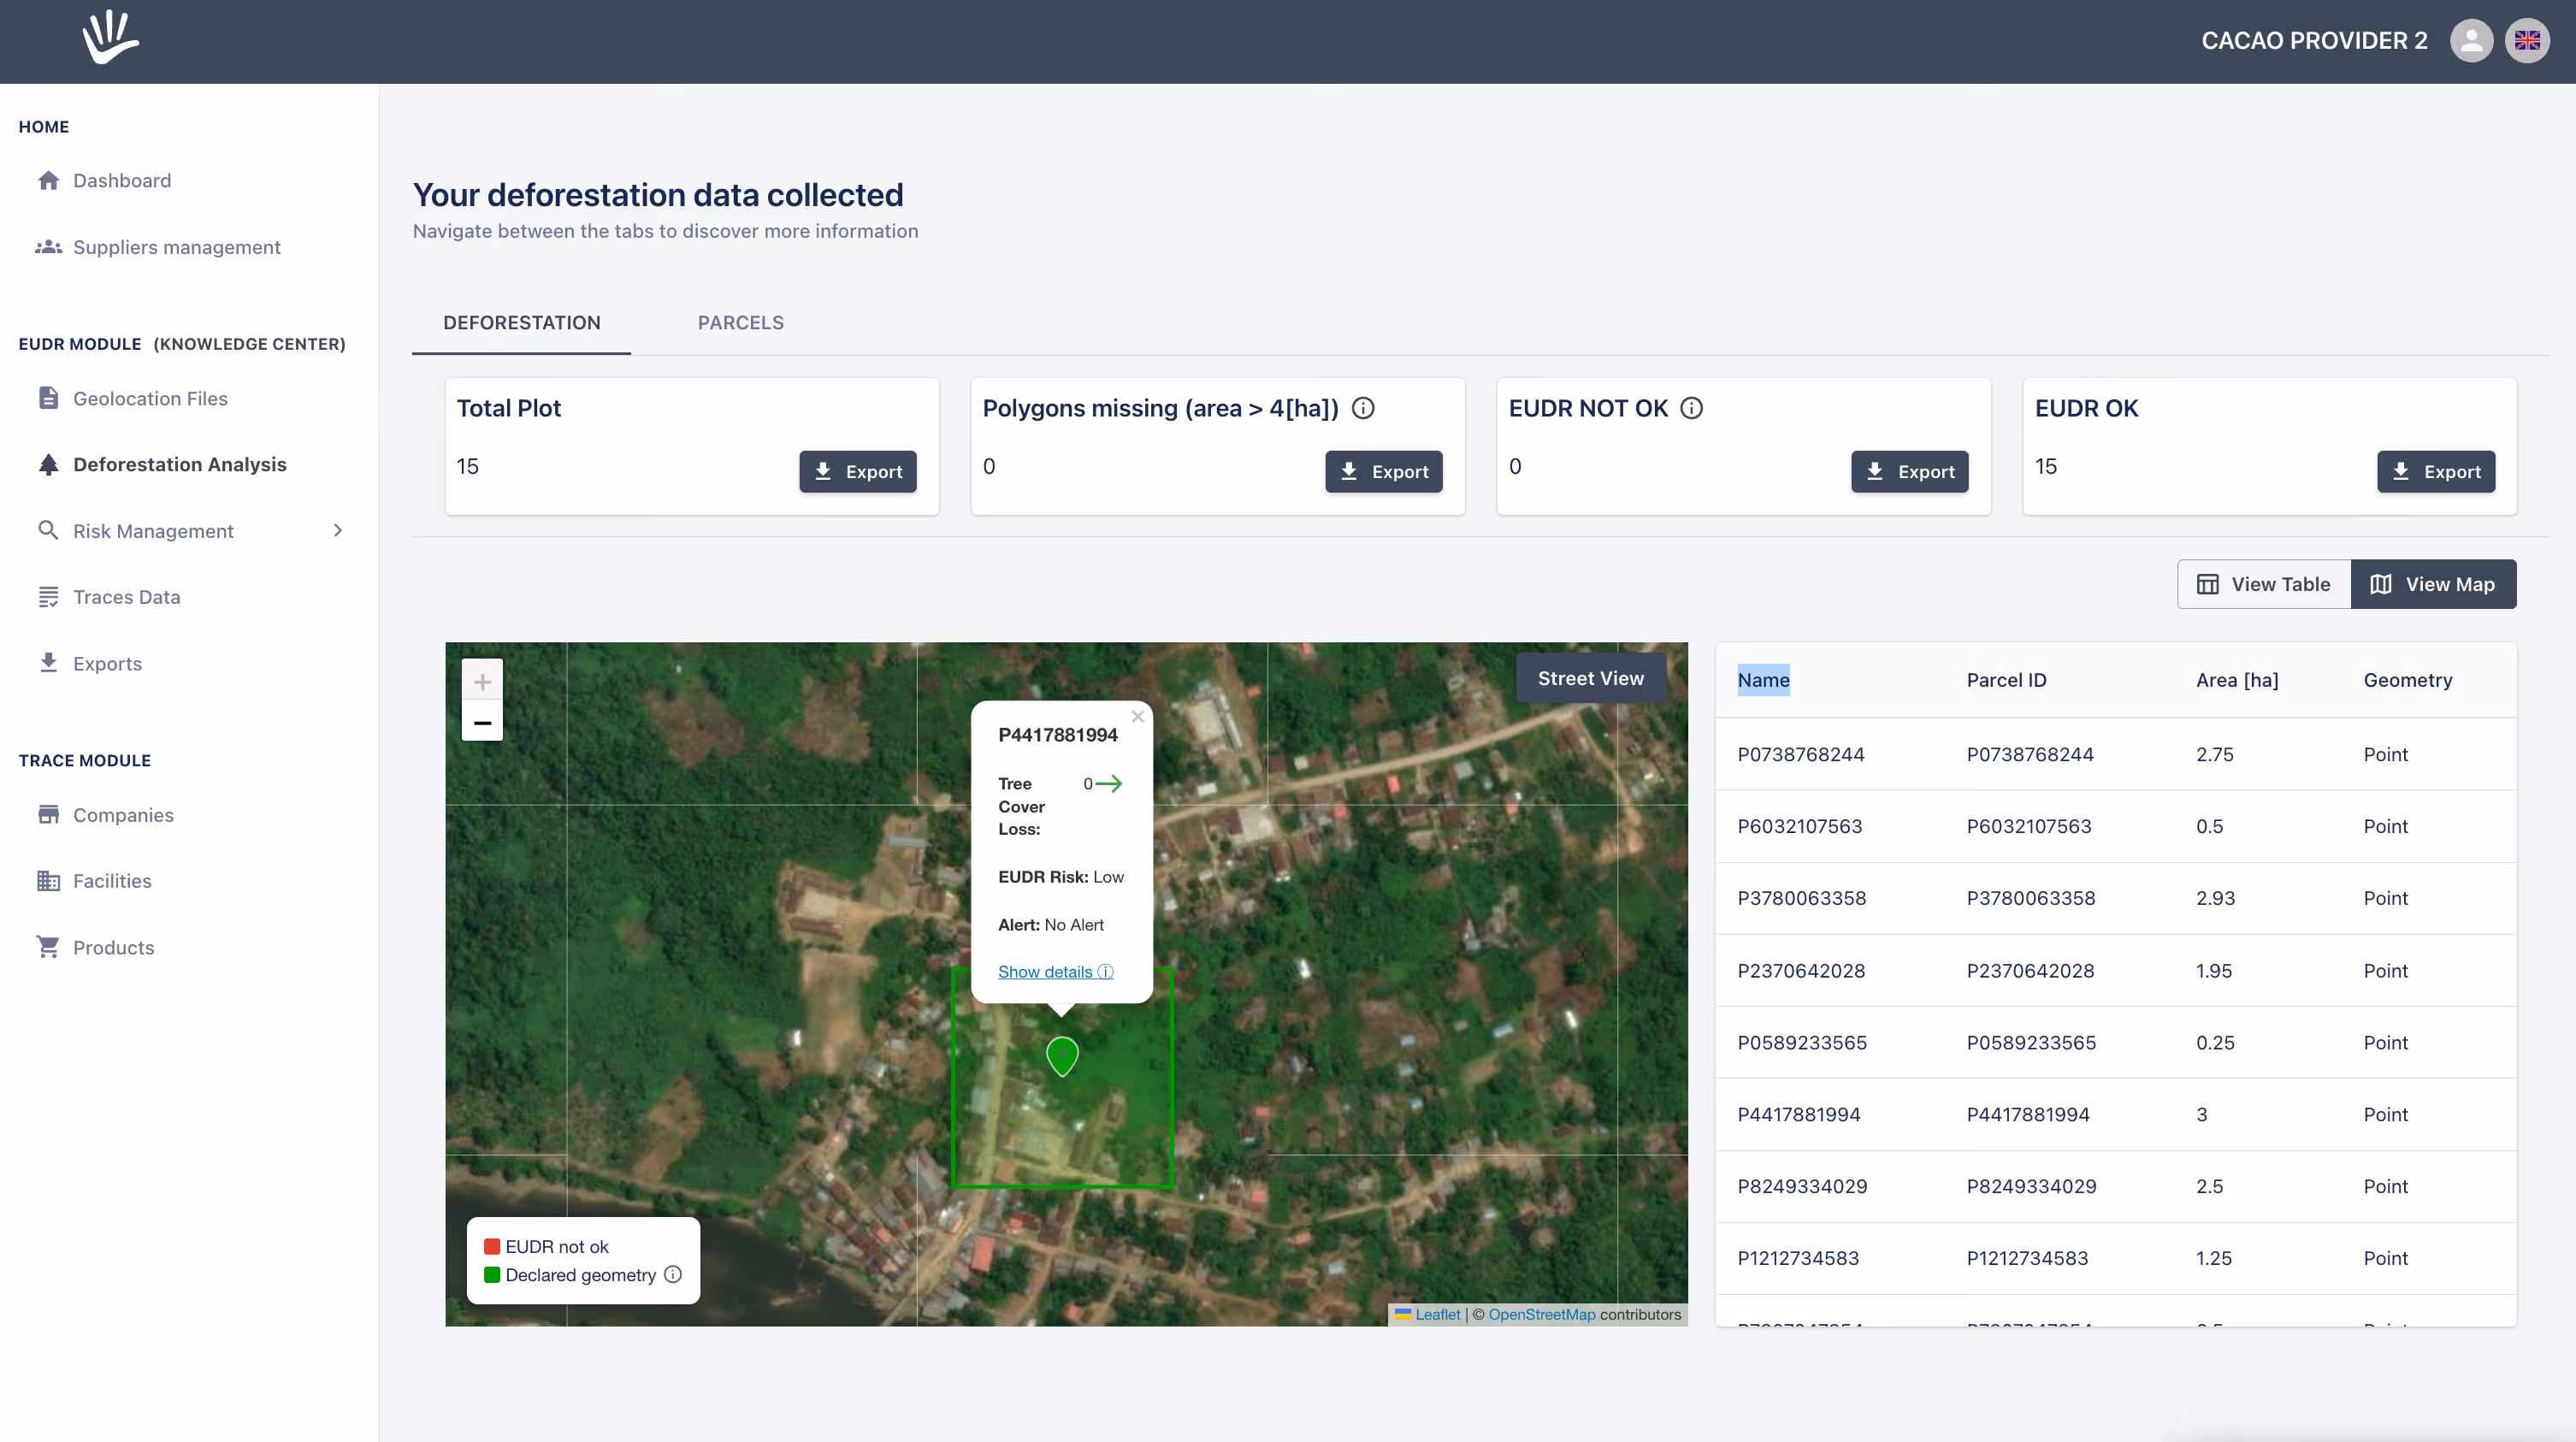This screenshot has width=2576, height=1442.
Task: Open the Leaflet attribution link
Action: coord(1437,1314)
